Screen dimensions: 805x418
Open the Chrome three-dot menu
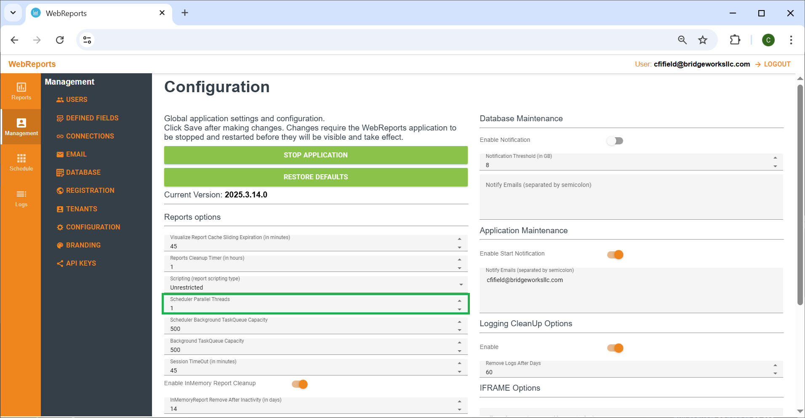tap(791, 40)
